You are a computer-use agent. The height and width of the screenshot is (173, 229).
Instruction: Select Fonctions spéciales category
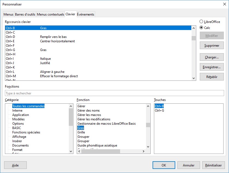[x=26, y=132]
